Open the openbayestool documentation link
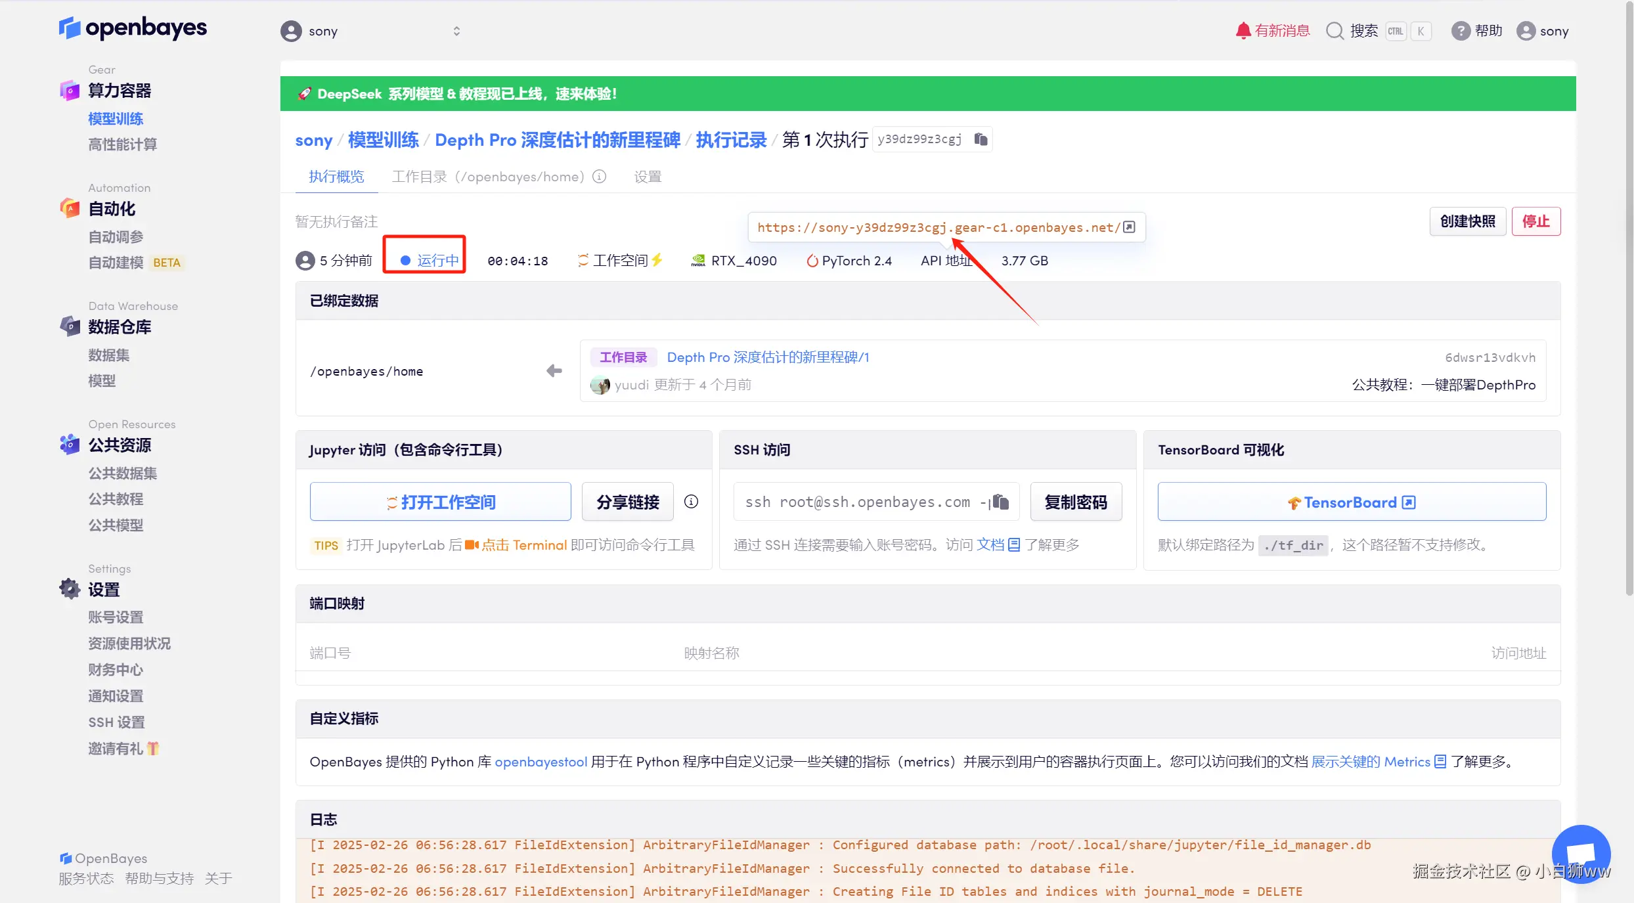Screen dimensions: 1634x903 tap(541, 762)
